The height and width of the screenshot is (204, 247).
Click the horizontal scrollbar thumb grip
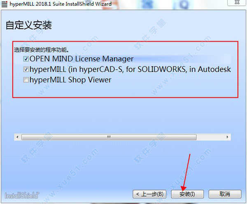click(109, 136)
